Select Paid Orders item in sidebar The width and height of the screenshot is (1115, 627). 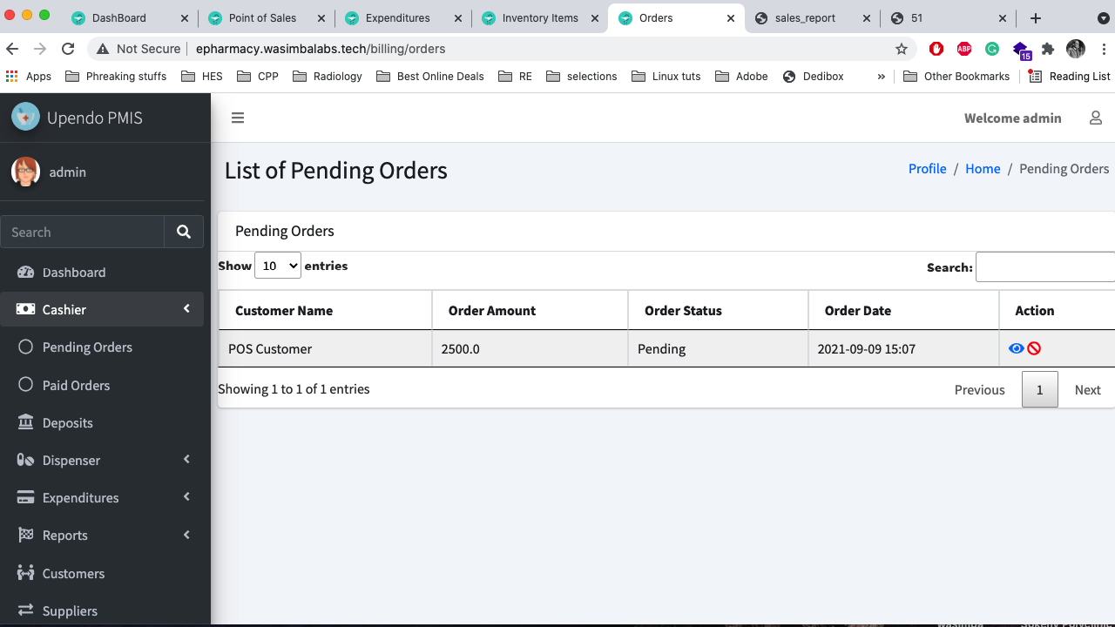click(76, 386)
